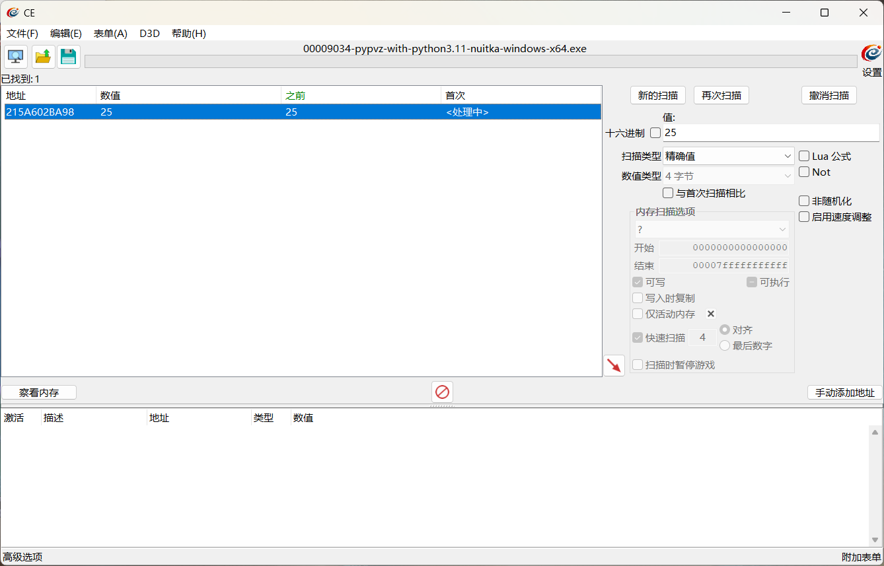Click the 再次扫描 button
The height and width of the screenshot is (566, 884).
[x=721, y=95]
